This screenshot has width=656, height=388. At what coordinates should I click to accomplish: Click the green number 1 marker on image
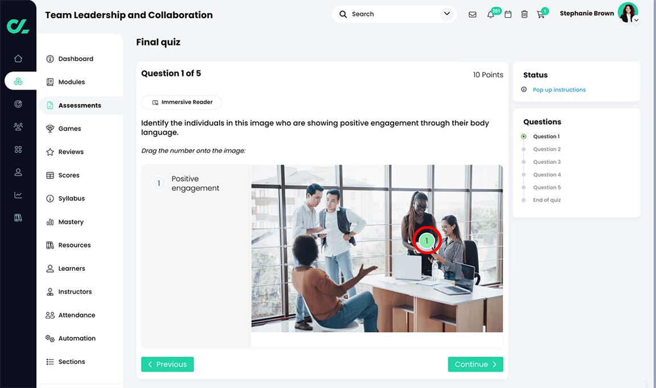coord(427,241)
